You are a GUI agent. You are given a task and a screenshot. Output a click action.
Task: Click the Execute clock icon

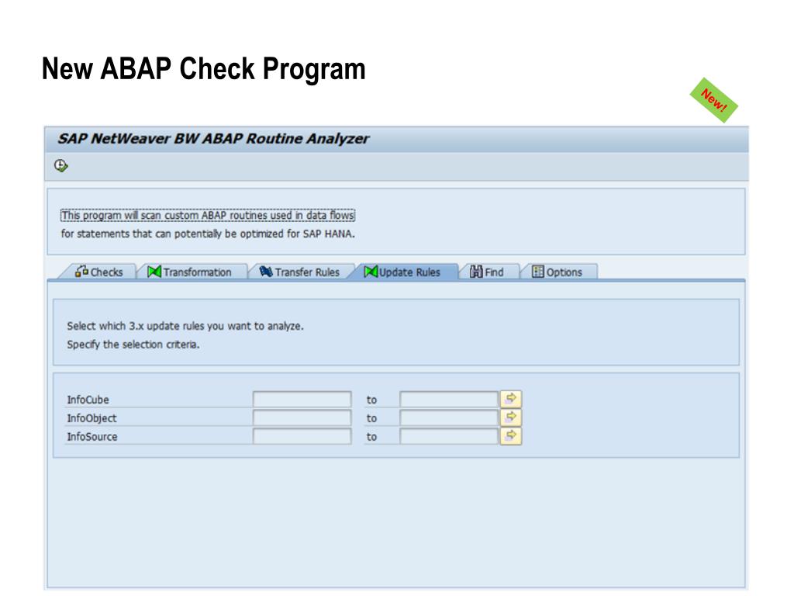click(x=60, y=166)
